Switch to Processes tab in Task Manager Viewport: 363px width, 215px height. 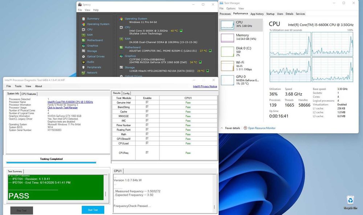coord(225,14)
